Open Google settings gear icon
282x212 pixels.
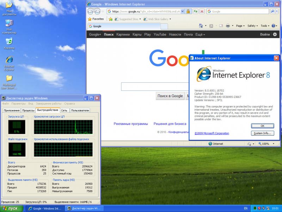(275, 34)
